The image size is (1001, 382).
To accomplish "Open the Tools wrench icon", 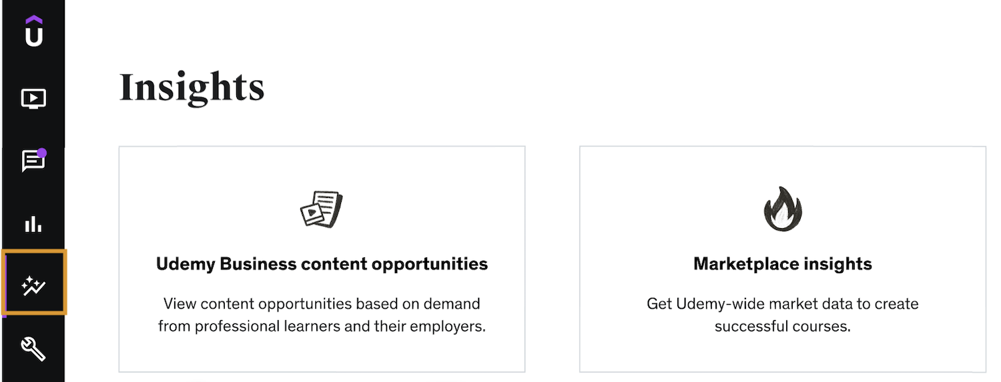I will click(x=33, y=348).
